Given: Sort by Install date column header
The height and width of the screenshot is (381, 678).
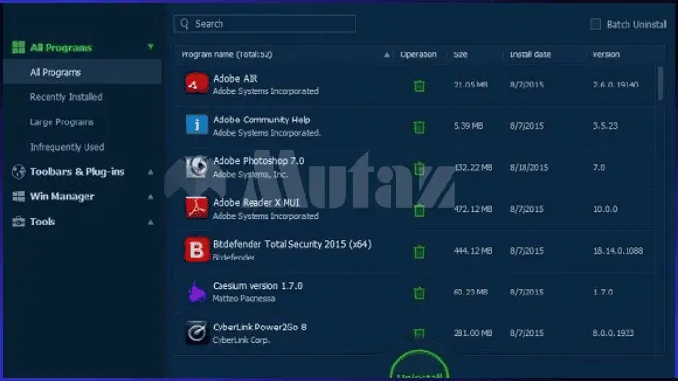Looking at the screenshot, I should [530, 55].
